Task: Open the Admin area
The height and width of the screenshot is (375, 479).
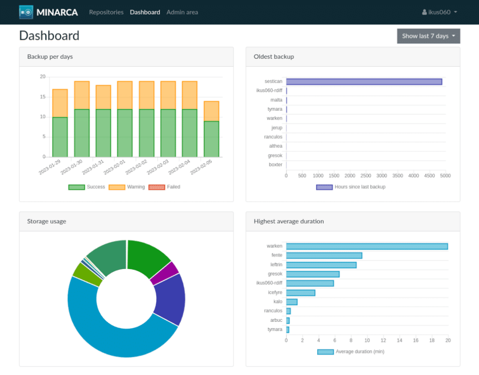Action: [182, 12]
